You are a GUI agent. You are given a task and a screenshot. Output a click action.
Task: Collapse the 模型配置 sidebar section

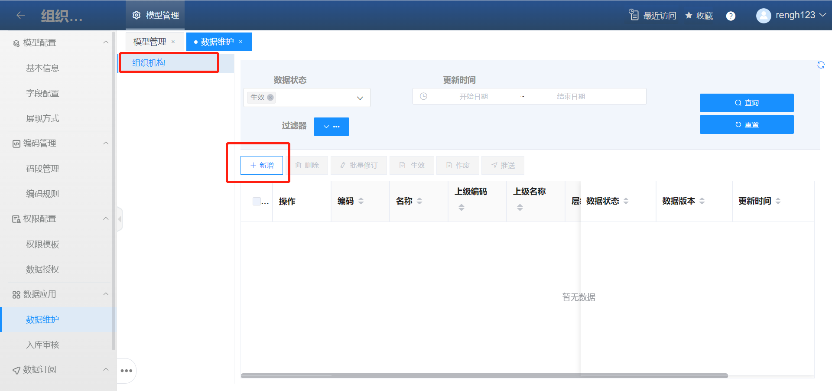[105, 42]
